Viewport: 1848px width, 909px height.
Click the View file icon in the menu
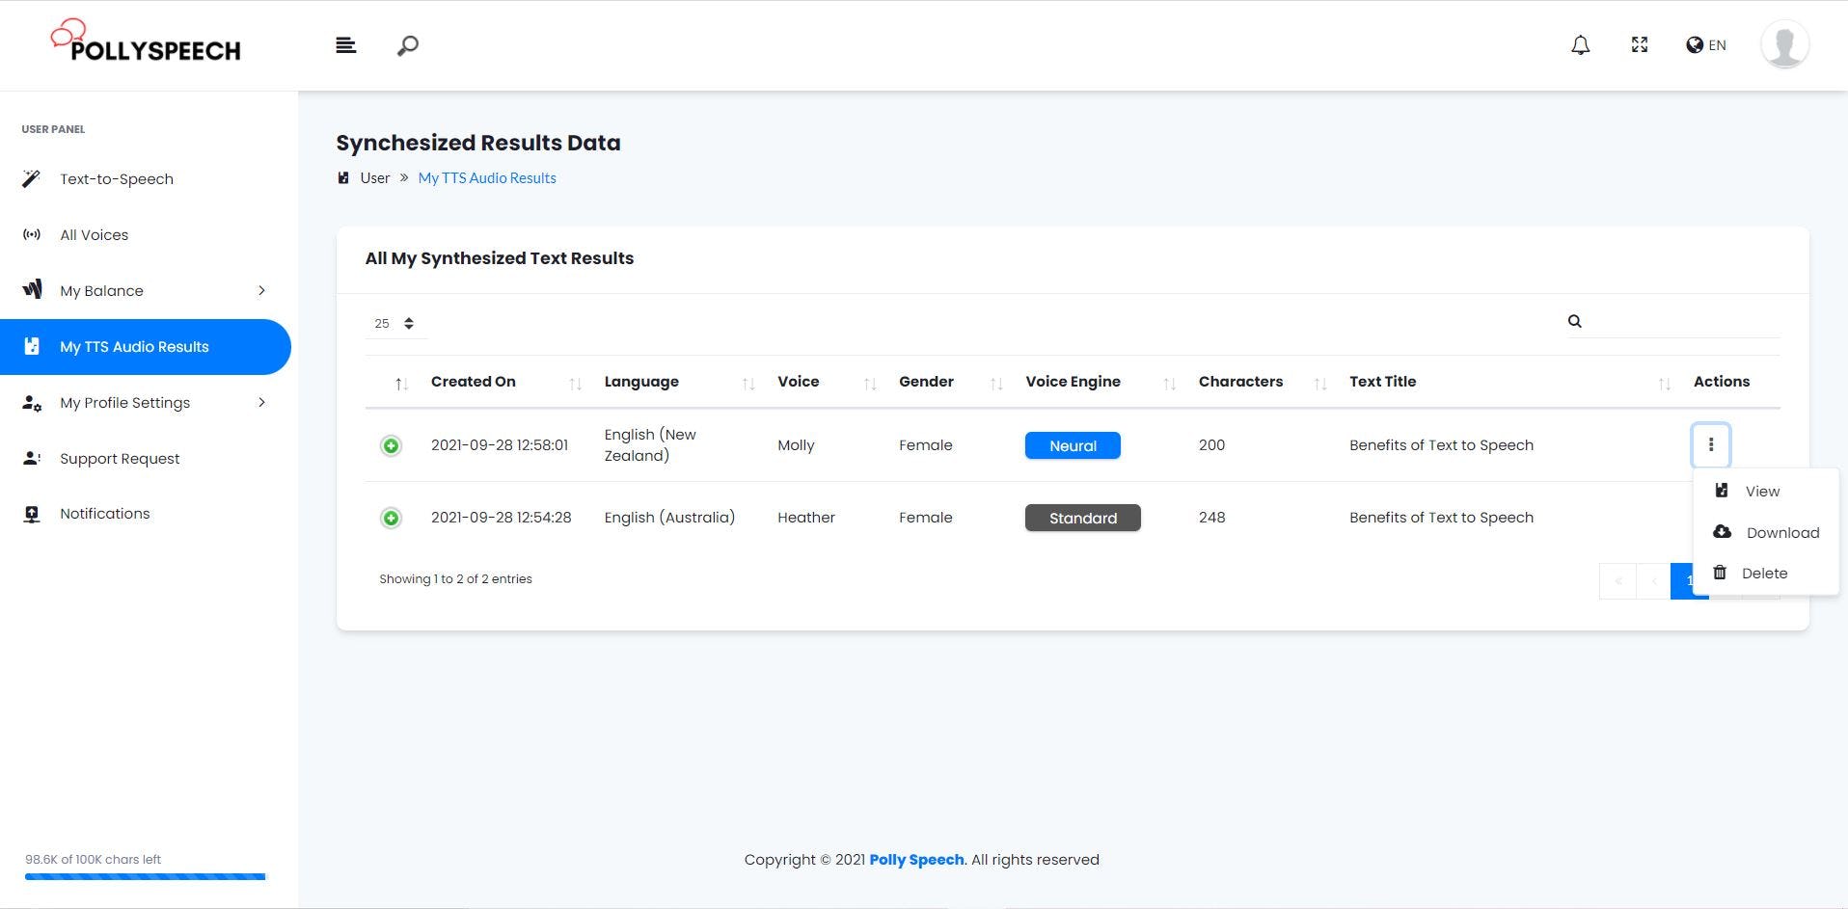tap(1721, 491)
